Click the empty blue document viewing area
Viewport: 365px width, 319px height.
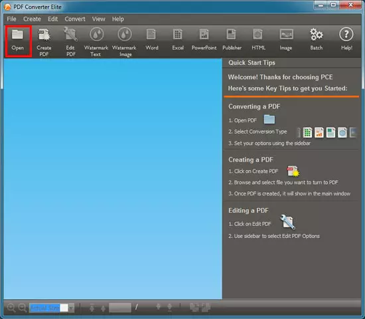point(113,179)
